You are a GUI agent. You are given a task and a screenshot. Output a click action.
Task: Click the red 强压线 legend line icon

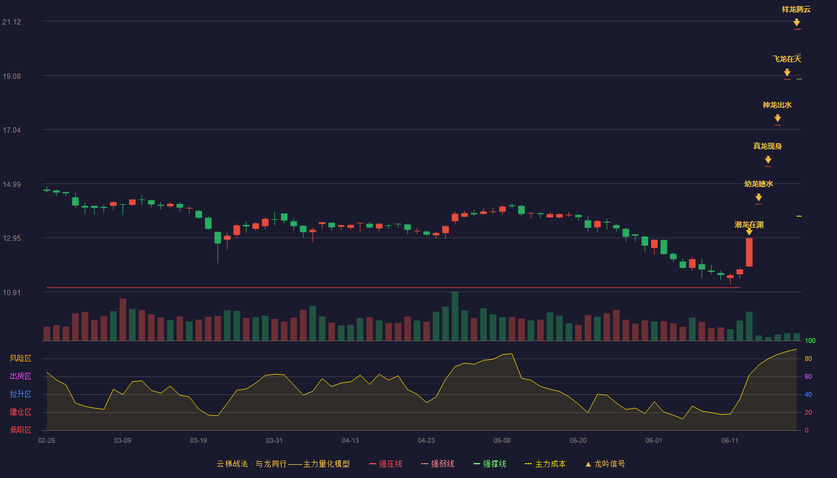point(372,464)
